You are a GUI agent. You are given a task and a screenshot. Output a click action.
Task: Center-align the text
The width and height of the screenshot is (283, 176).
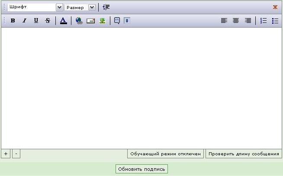pyautogui.click(x=236, y=21)
